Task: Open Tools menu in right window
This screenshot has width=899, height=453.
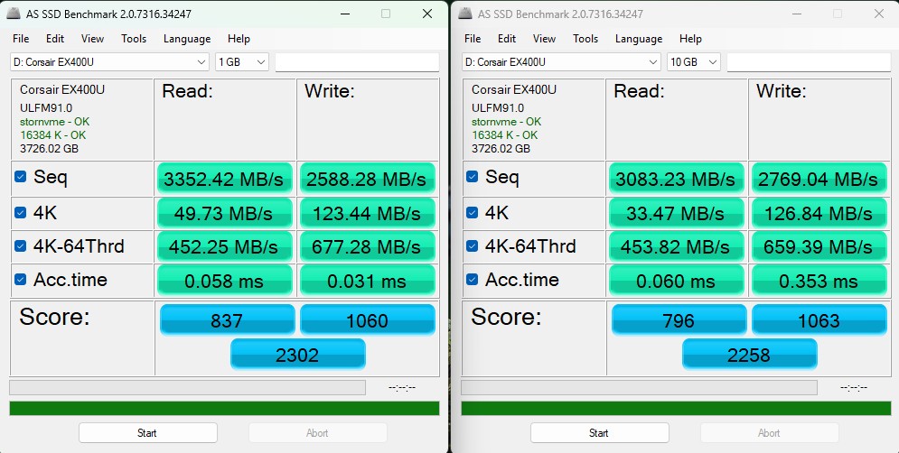Action: [x=585, y=39]
